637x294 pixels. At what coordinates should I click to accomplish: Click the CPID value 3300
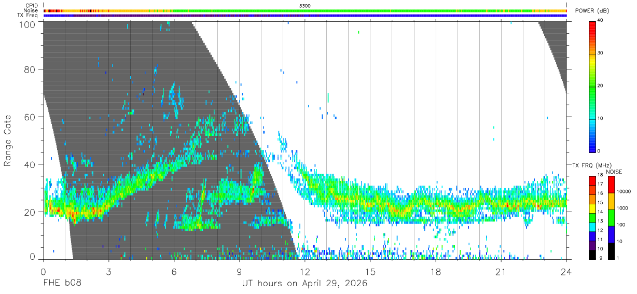[x=305, y=5]
